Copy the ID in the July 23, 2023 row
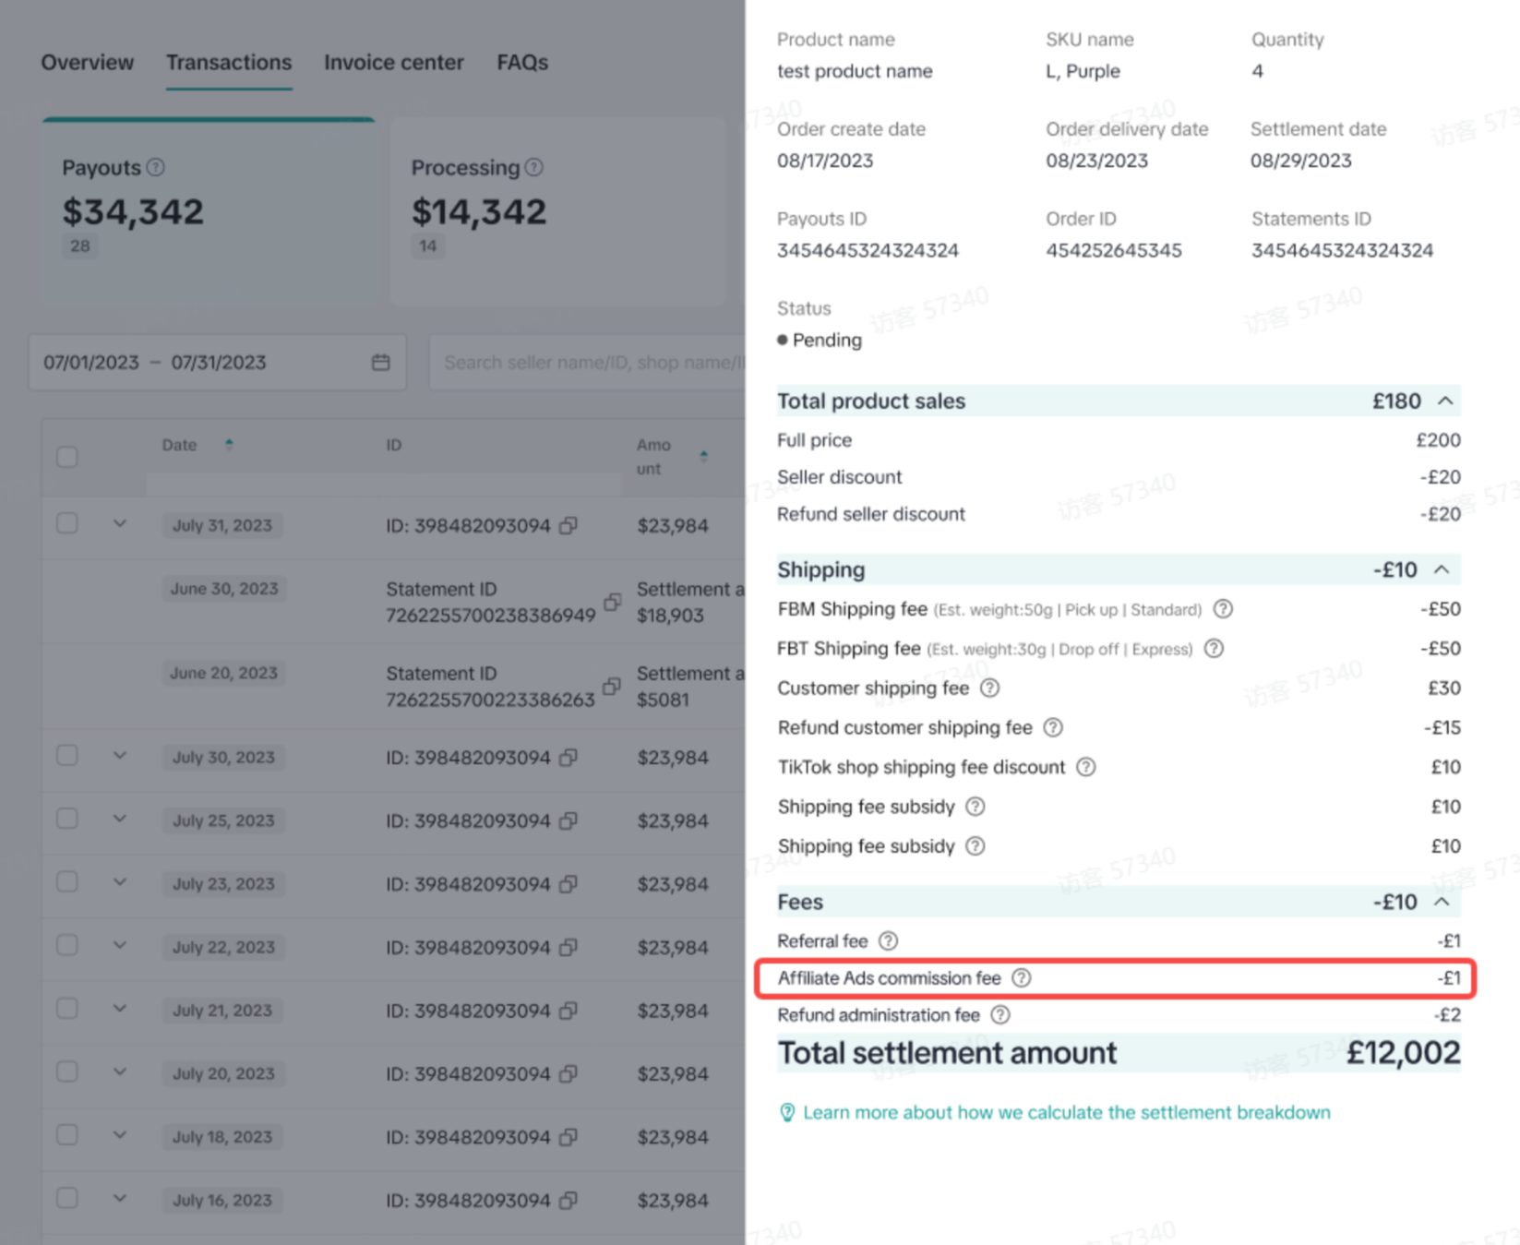Viewport: 1520px width, 1245px height. point(569,883)
